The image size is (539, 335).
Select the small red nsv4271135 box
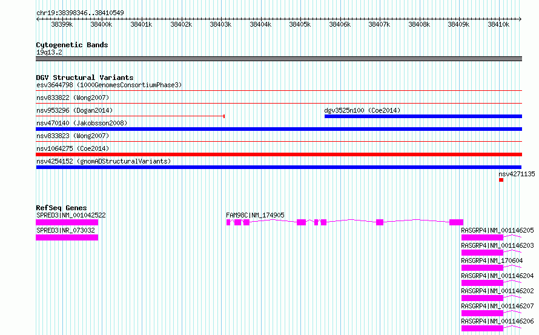501,180
